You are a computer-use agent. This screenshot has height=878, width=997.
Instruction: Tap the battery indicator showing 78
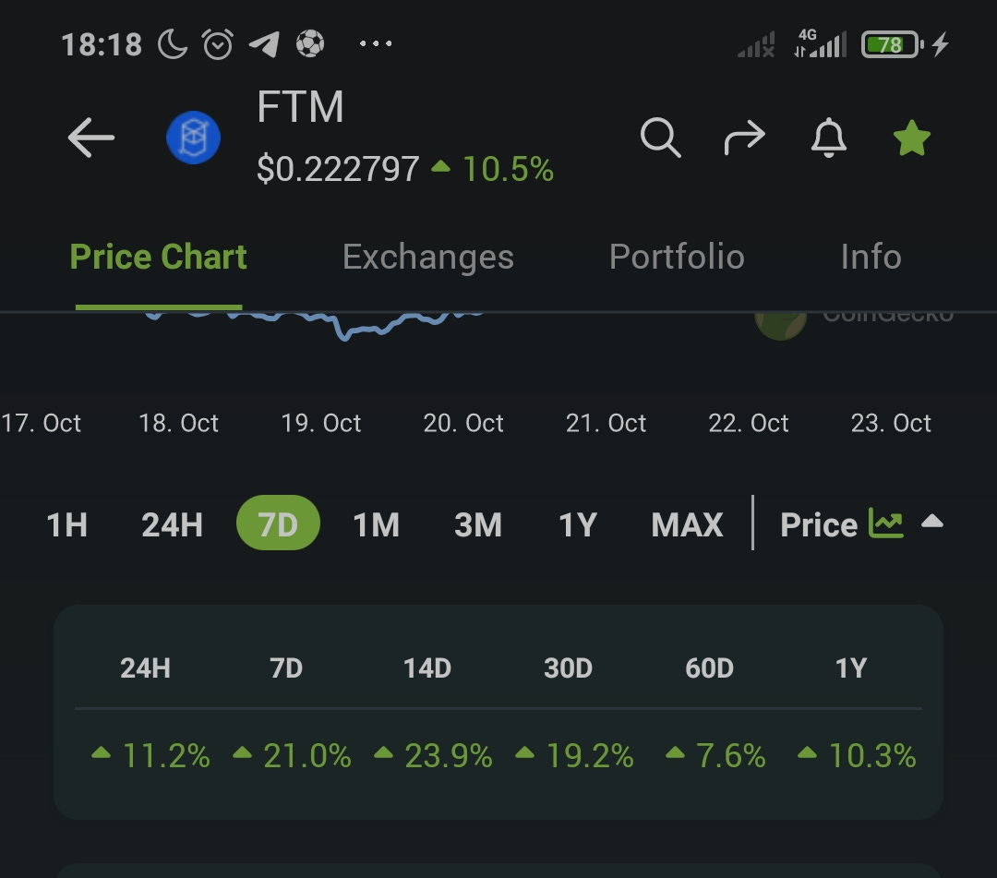[x=892, y=44]
